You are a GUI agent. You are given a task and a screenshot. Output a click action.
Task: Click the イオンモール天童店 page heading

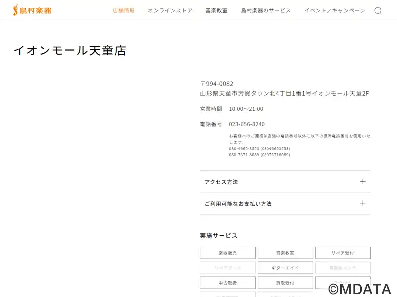pyautogui.click(x=70, y=50)
